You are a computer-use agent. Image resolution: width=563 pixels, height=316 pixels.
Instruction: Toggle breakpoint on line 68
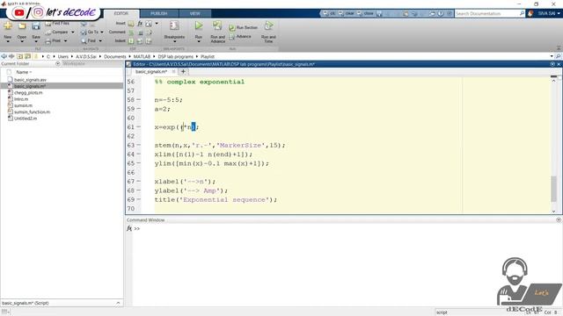click(x=139, y=190)
